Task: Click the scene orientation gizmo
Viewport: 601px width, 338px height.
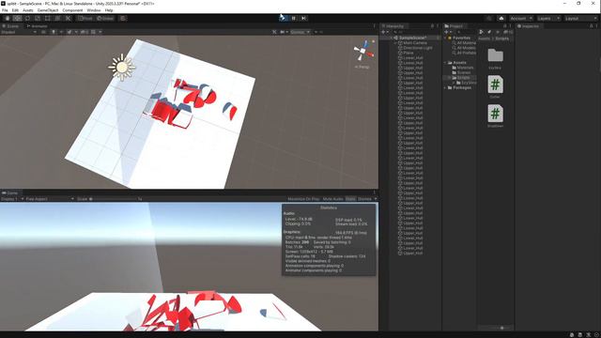Action: click(x=363, y=50)
